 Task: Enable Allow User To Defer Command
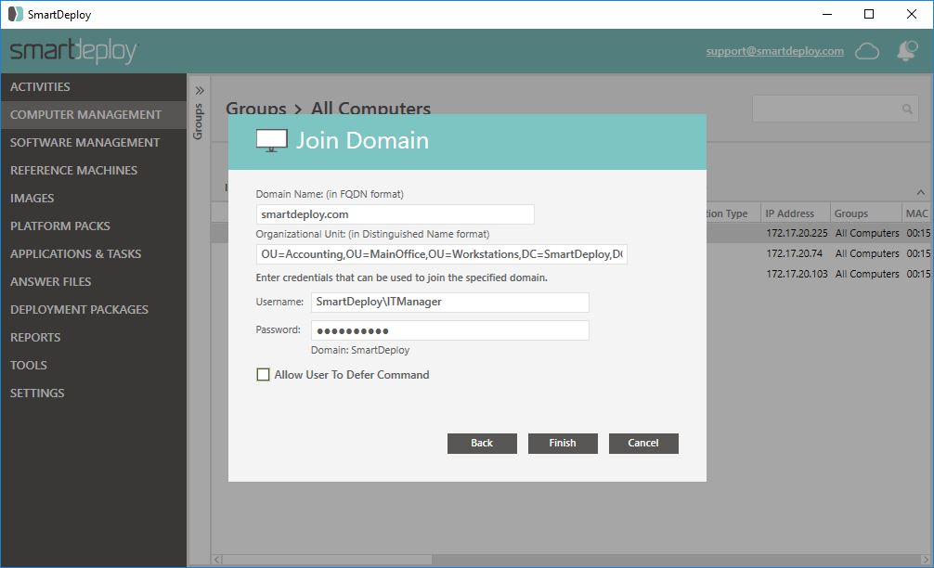pos(264,375)
